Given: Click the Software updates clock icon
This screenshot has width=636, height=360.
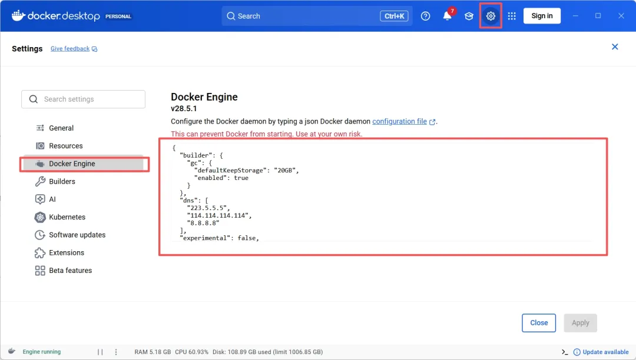Looking at the screenshot, I should tap(40, 235).
